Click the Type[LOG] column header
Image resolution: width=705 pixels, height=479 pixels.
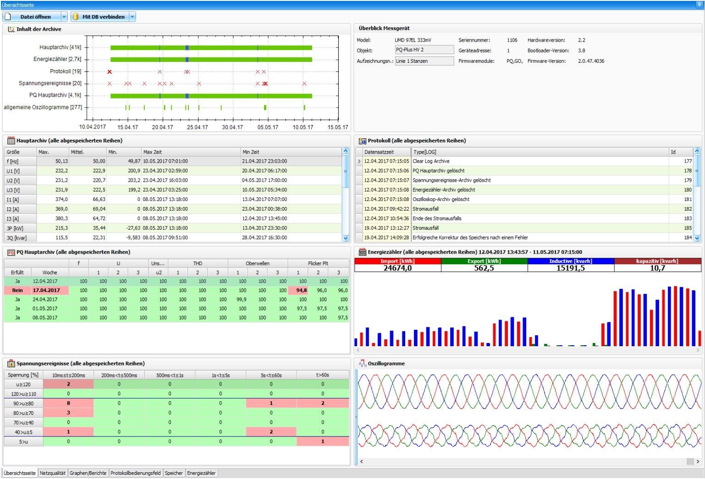540,152
